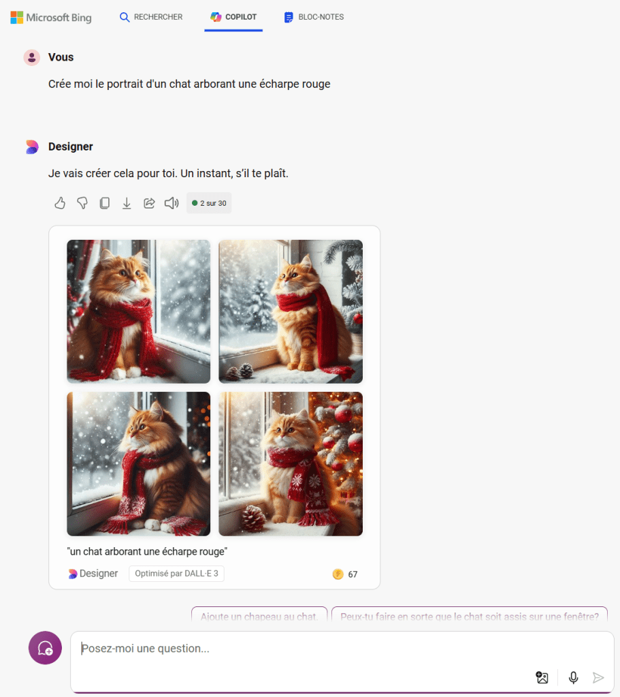Select the COPILOT tab
Image resolution: width=620 pixels, height=697 pixels.
click(x=233, y=17)
